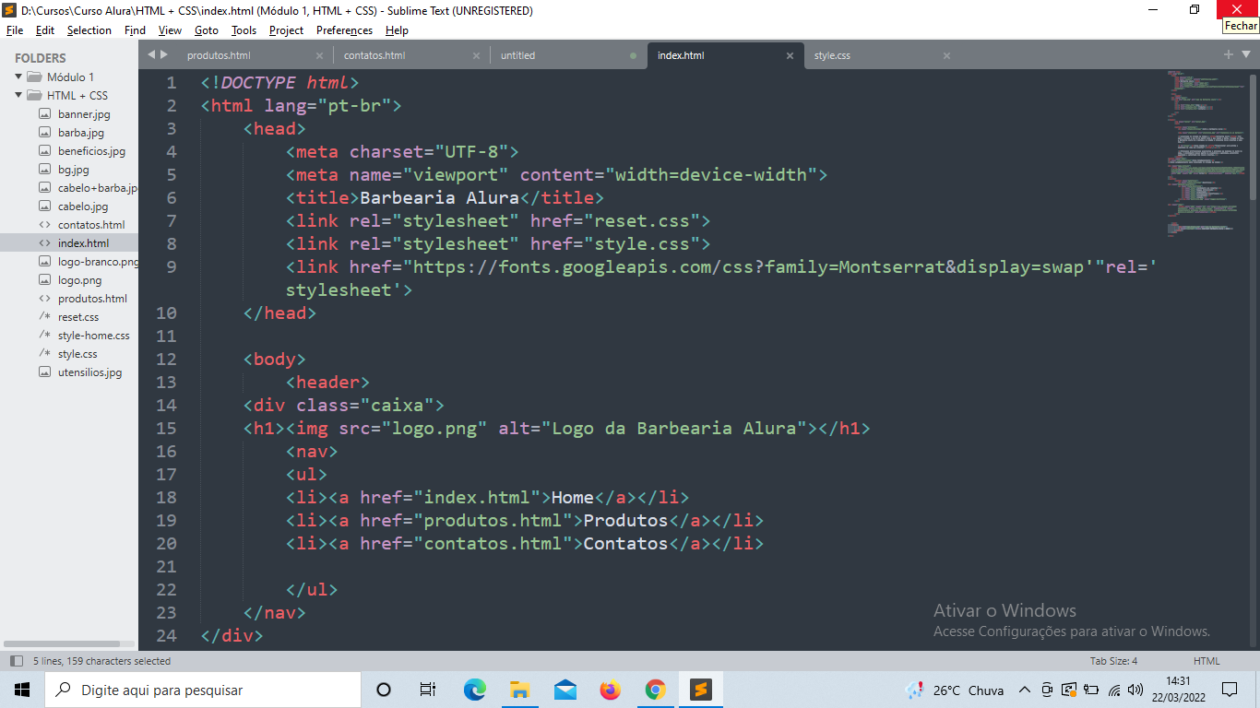
Task: Open logo.png in the sidebar
Action: tap(80, 280)
